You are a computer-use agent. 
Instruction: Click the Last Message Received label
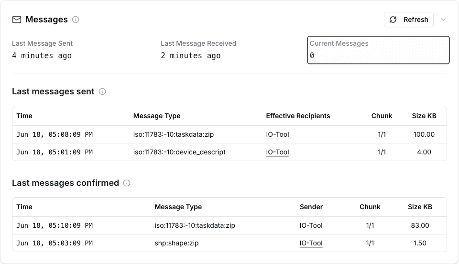(198, 43)
